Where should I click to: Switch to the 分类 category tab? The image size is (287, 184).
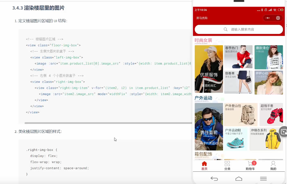click(227, 166)
